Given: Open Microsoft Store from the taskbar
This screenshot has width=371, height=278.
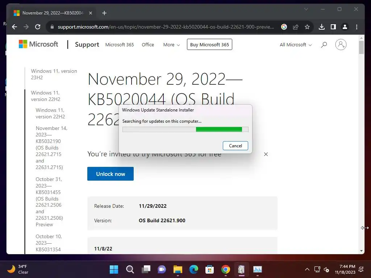Looking at the screenshot, I should (210, 269).
